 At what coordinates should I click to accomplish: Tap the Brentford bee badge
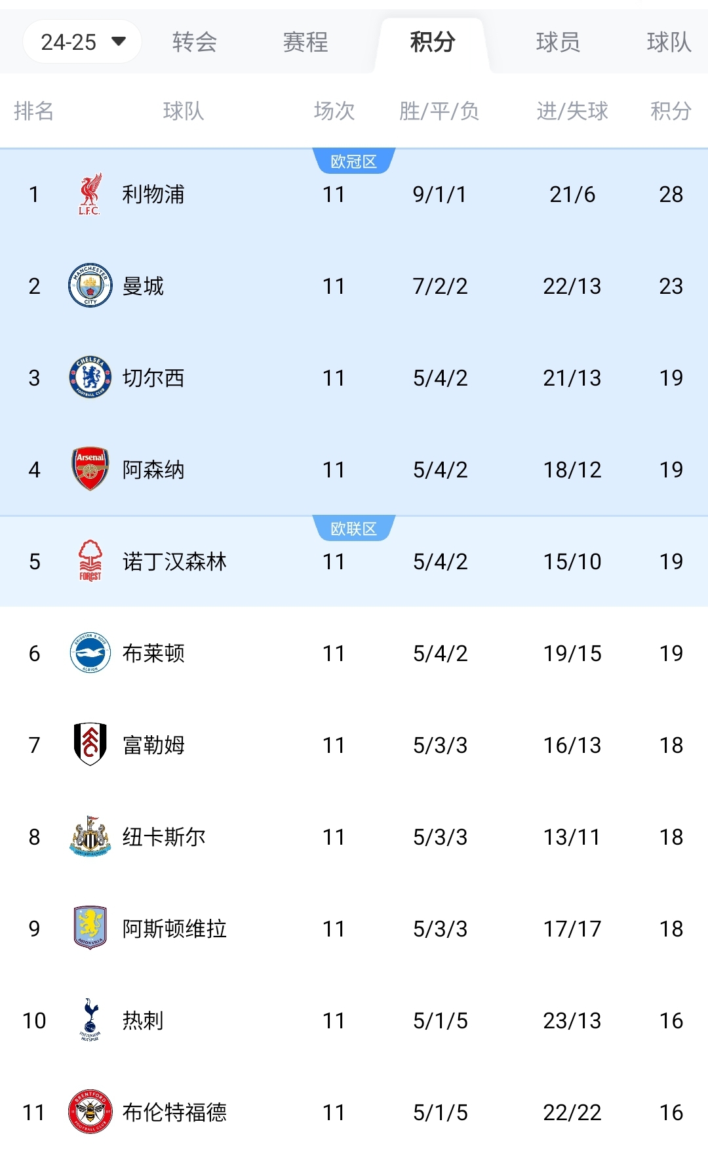point(90,1112)
